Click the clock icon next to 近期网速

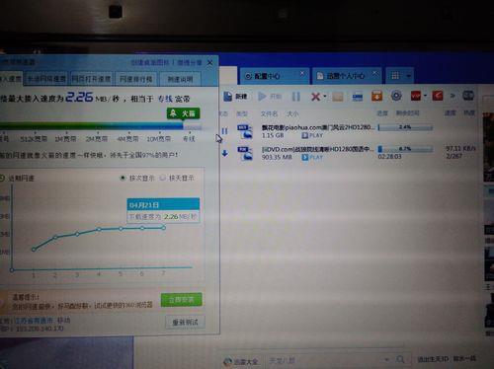pyautogui.click(x=2, y=178)
